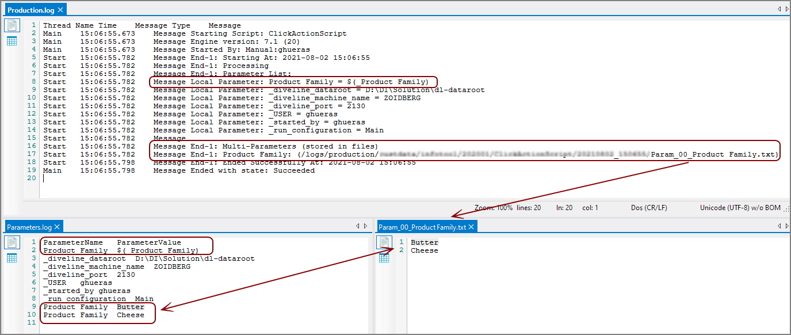Open table view for Param_00_Product Family.txt
The width and height of the screenshot is (791, 335).
(x=385, y=258)
